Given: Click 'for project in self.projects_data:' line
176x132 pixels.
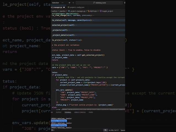Looking at the screenshot, I should tap(73, 80).
